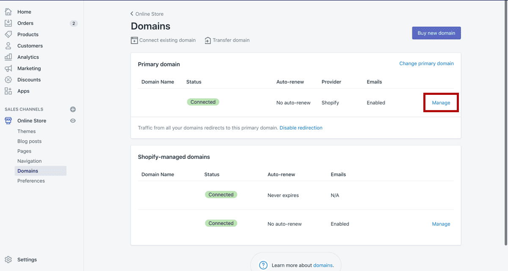
Task: Click the eye icon to view Online Store
Action: click(x=73, y=121)
